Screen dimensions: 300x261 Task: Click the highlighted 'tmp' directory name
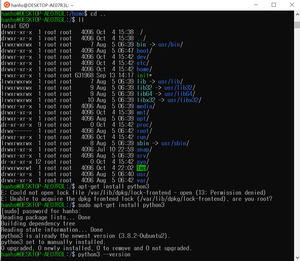click(141, 168)
